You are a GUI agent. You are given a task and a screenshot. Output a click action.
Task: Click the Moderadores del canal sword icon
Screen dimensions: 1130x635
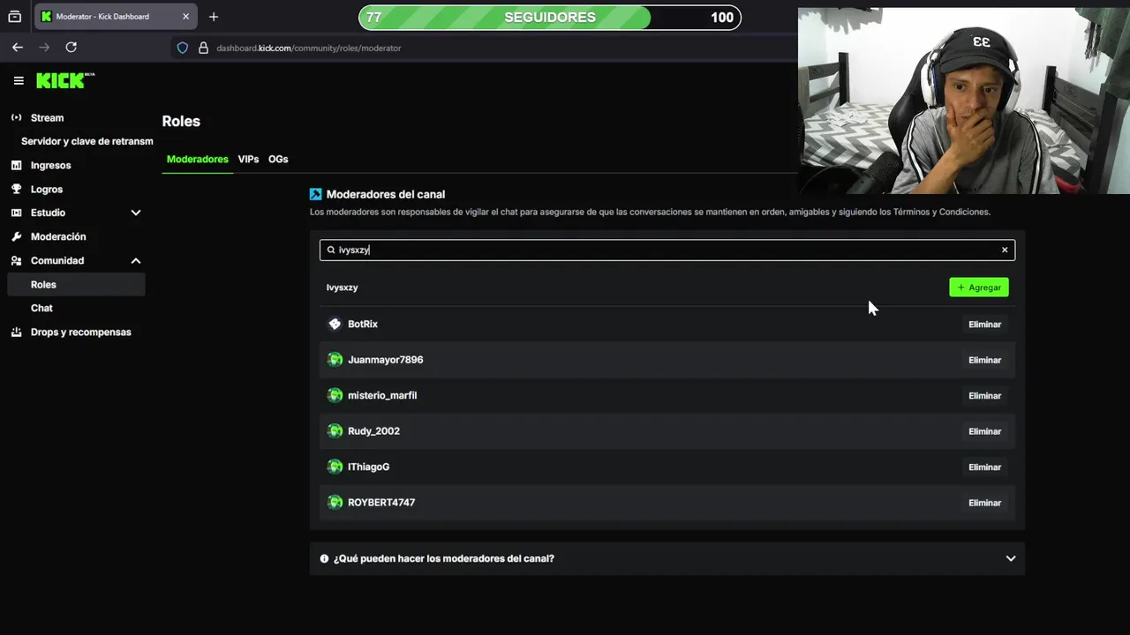pyautogui.click(x=315, y=194)
